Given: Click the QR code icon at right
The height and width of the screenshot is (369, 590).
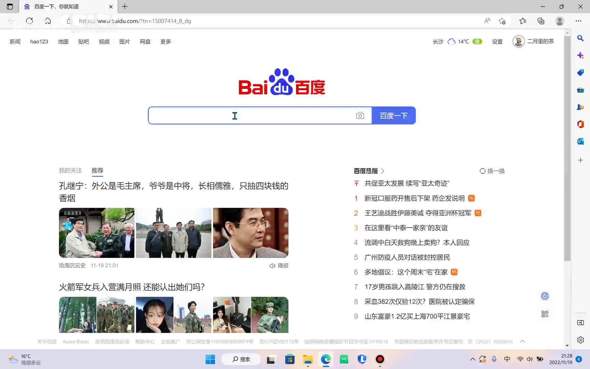Looking at the screenshot, I should tap(545, 314).
